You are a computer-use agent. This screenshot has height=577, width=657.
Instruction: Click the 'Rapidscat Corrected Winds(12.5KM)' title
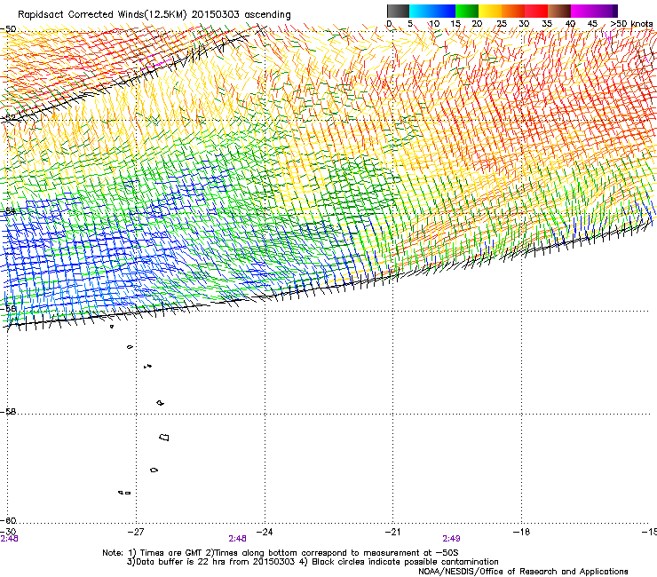point(102,15)
